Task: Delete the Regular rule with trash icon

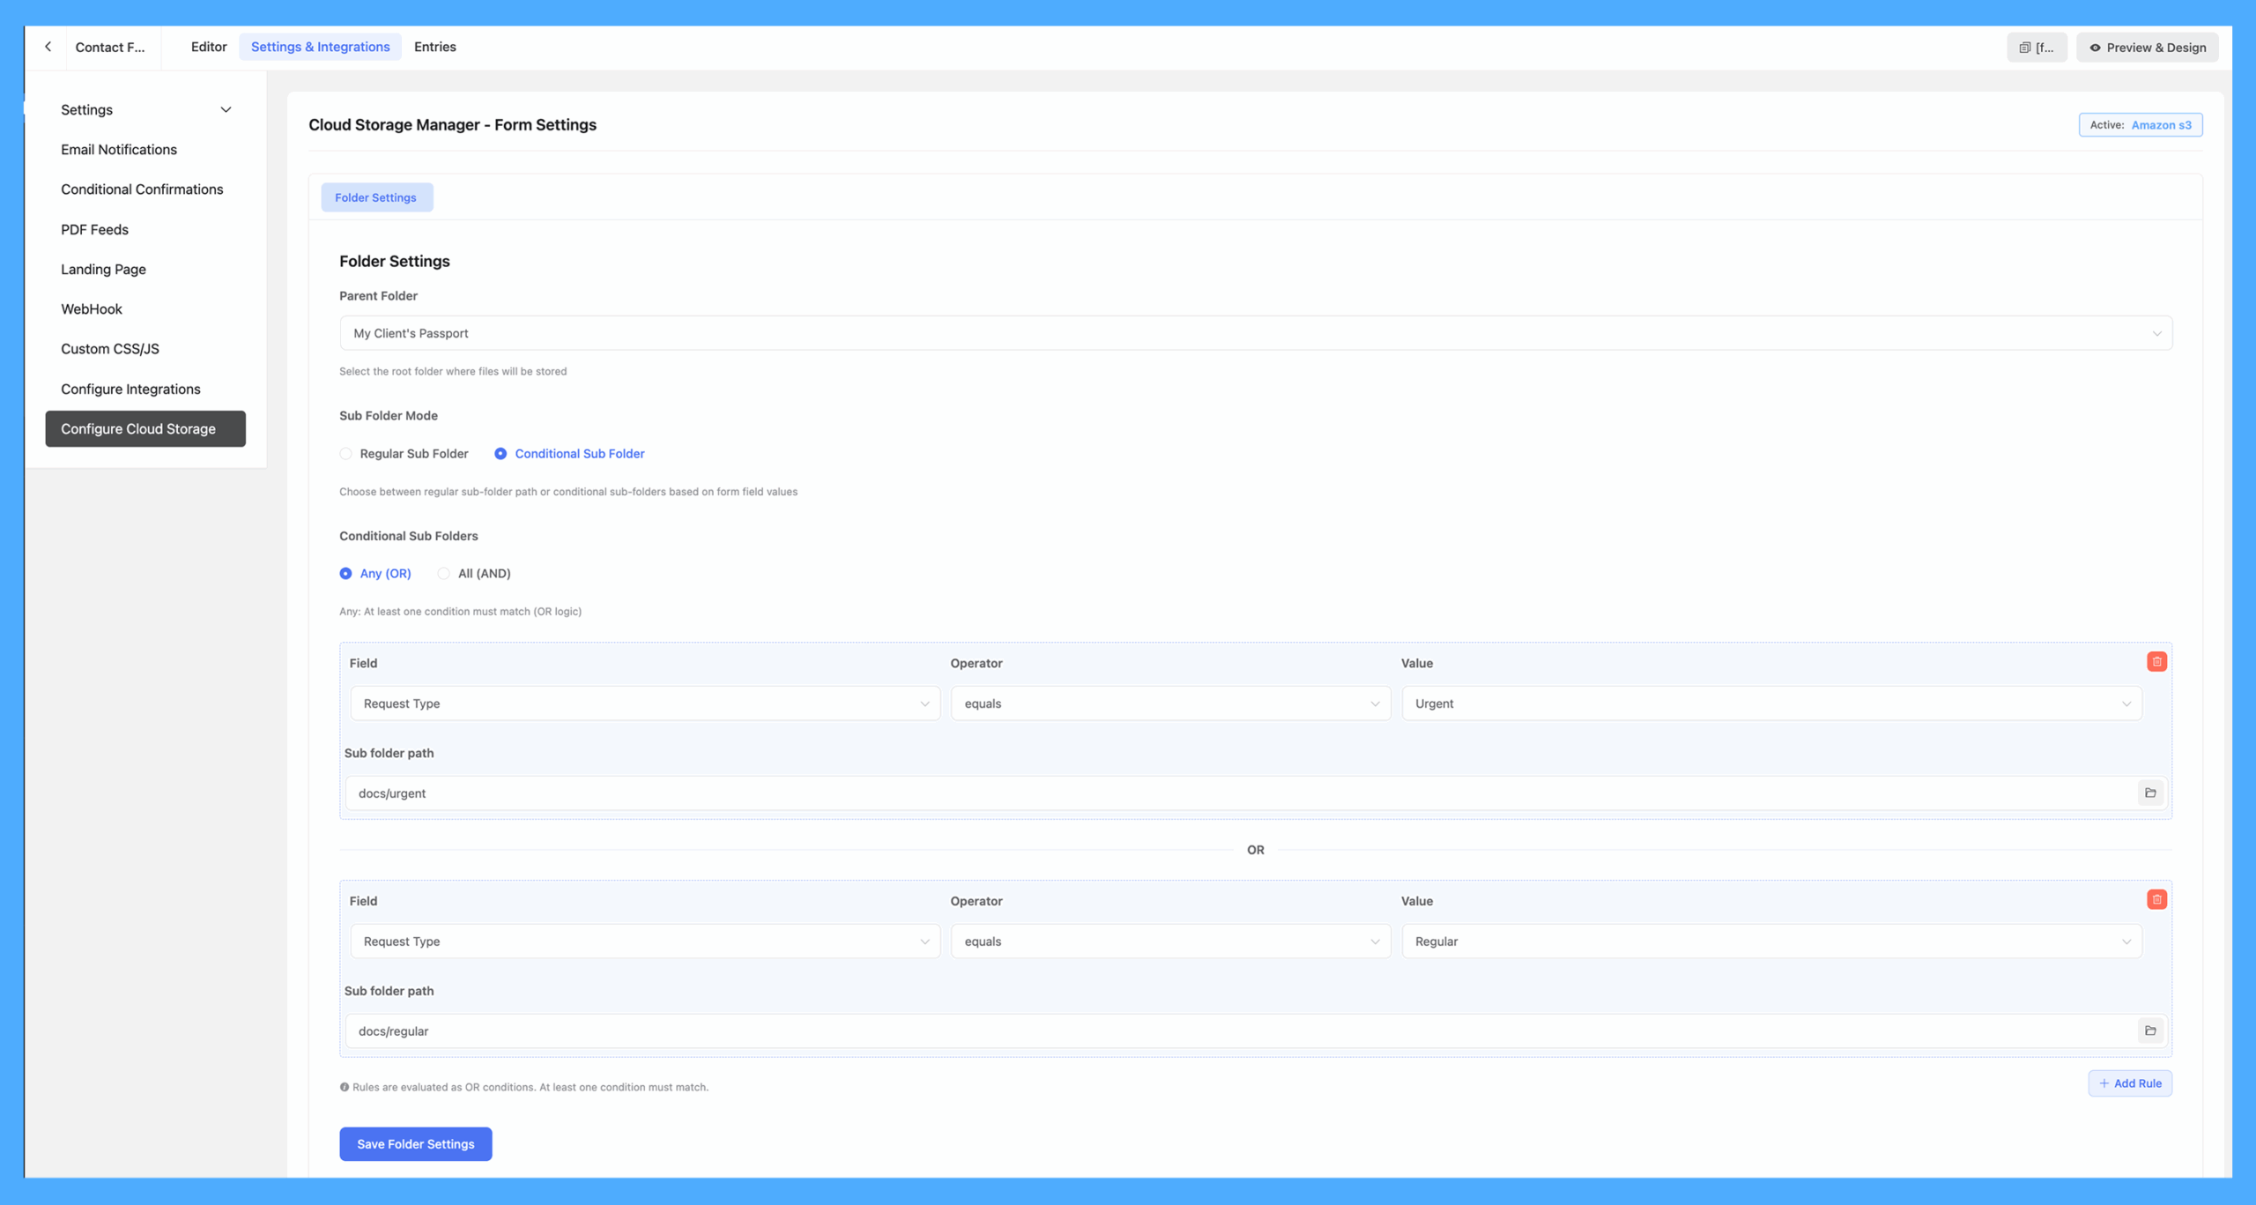Action: (2156, 900)
